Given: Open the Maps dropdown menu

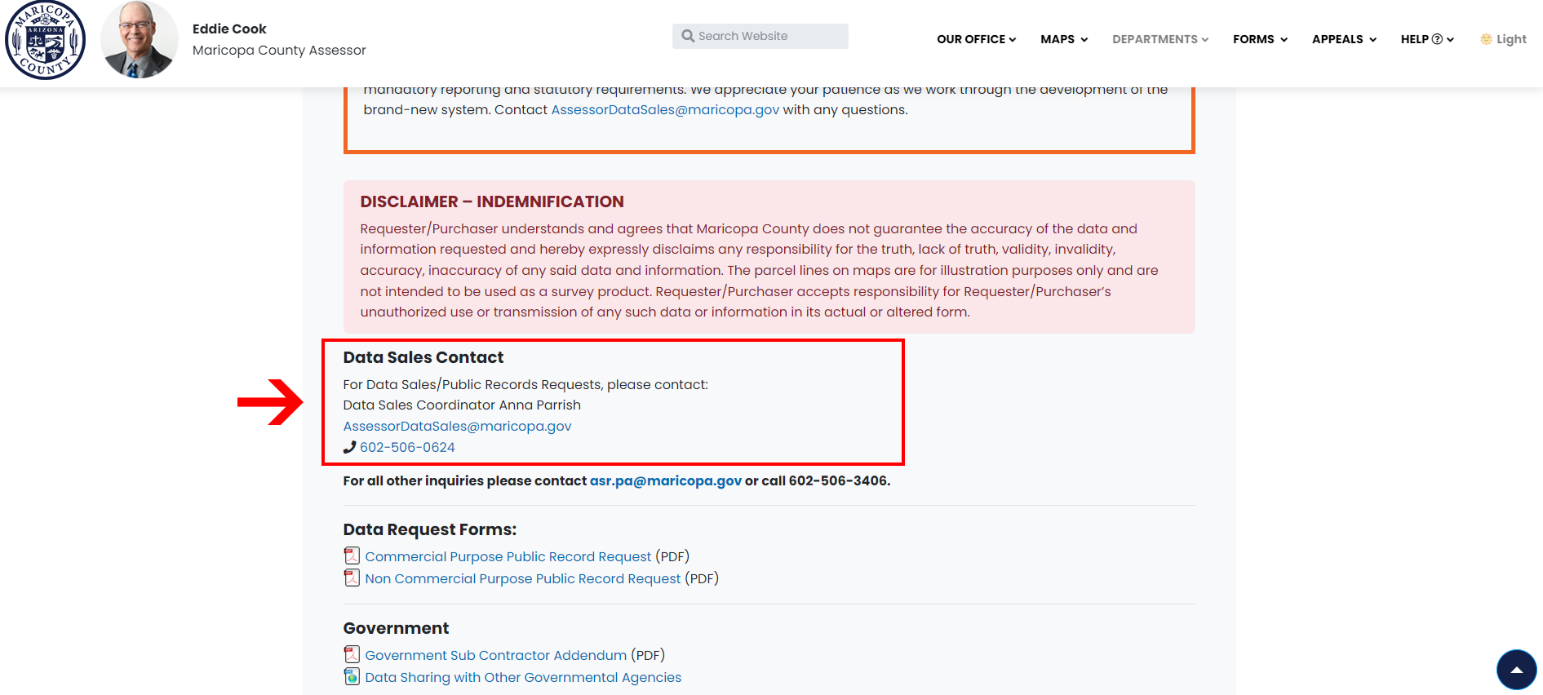Looking at the screenshot, I should (x=1063, y=39).
